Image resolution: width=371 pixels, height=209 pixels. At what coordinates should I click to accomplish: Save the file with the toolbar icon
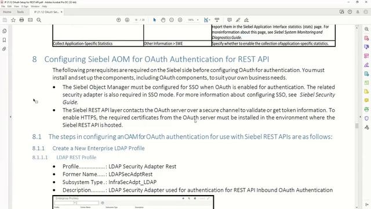5,20
